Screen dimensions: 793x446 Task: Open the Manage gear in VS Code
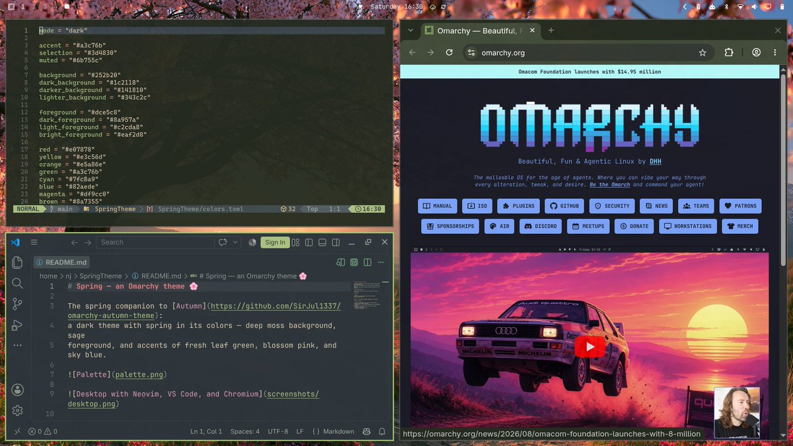click(x=17, y=410)
